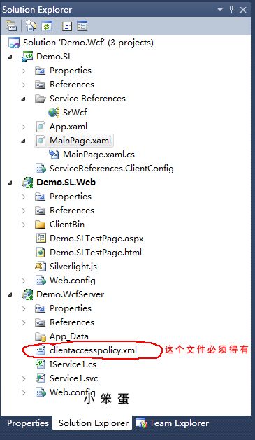Select the SrWcf service reference icon
This screenshot has width=255, height=440.
click(x=54, y=113)
